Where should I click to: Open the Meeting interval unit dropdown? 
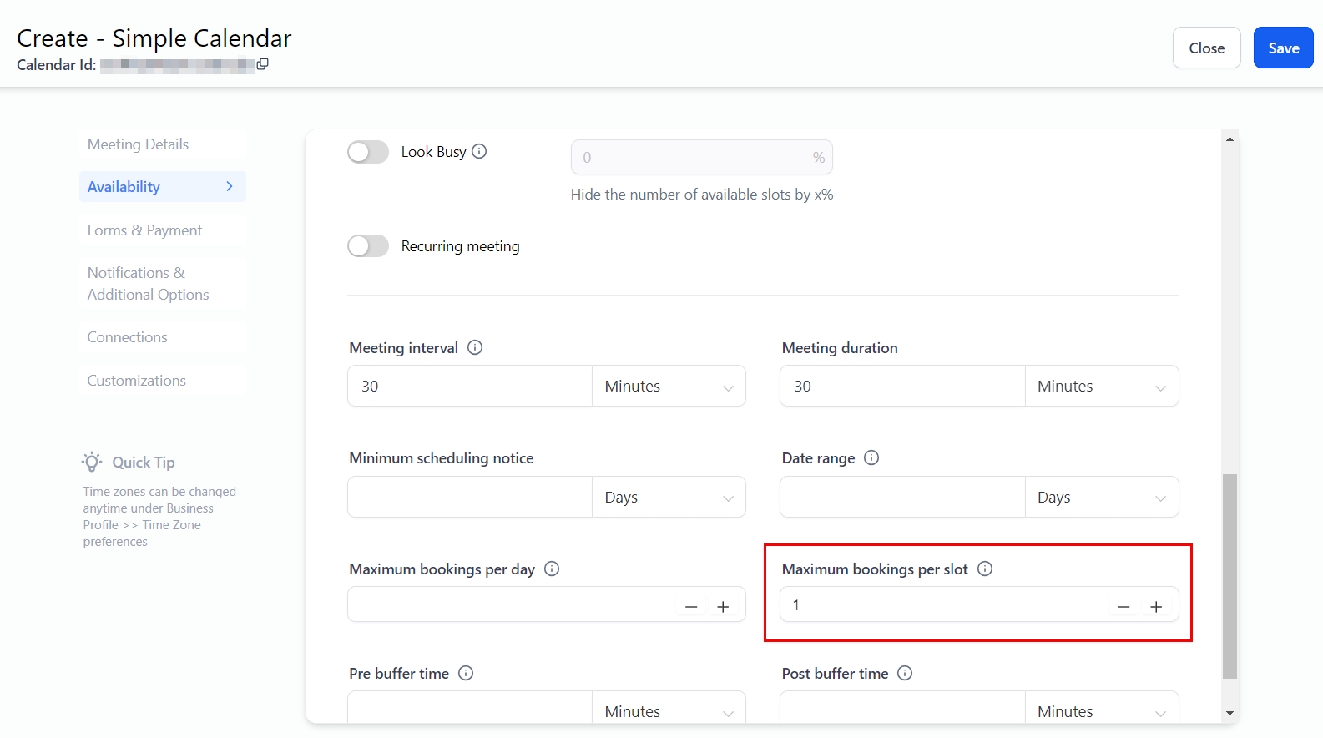point(669,387)
